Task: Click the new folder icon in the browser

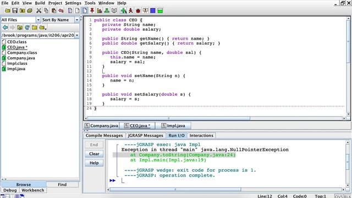Action: point(35,28)
